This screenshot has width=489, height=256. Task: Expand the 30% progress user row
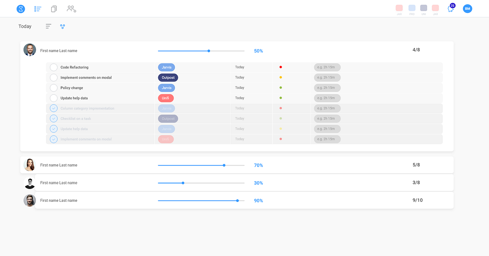244,183
